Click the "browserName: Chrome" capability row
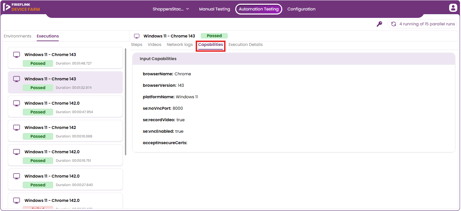 coord(167,74)
